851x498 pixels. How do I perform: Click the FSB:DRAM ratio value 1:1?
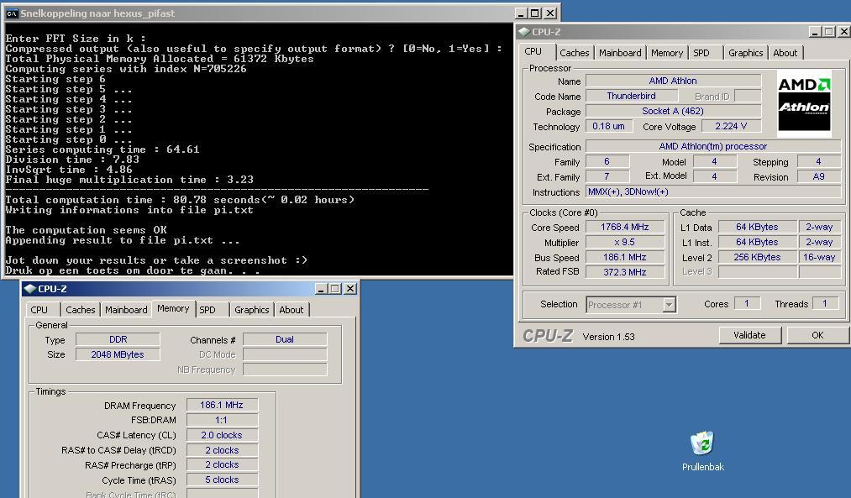222,421
